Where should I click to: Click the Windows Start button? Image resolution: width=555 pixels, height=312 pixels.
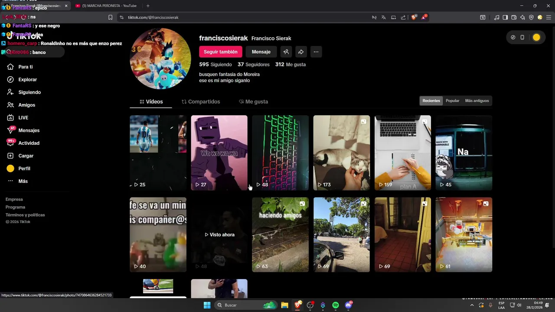click(x=207, y=305)
